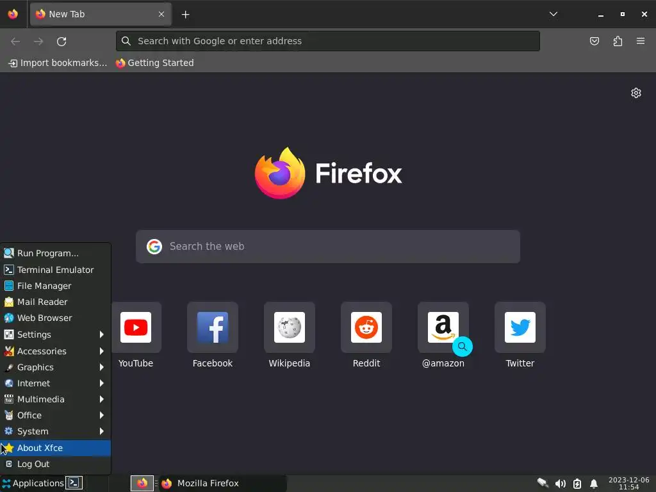Close the New Tab tab
This screenshot has width=656, height=492.
pyautogui.click(x=161, y=14)
